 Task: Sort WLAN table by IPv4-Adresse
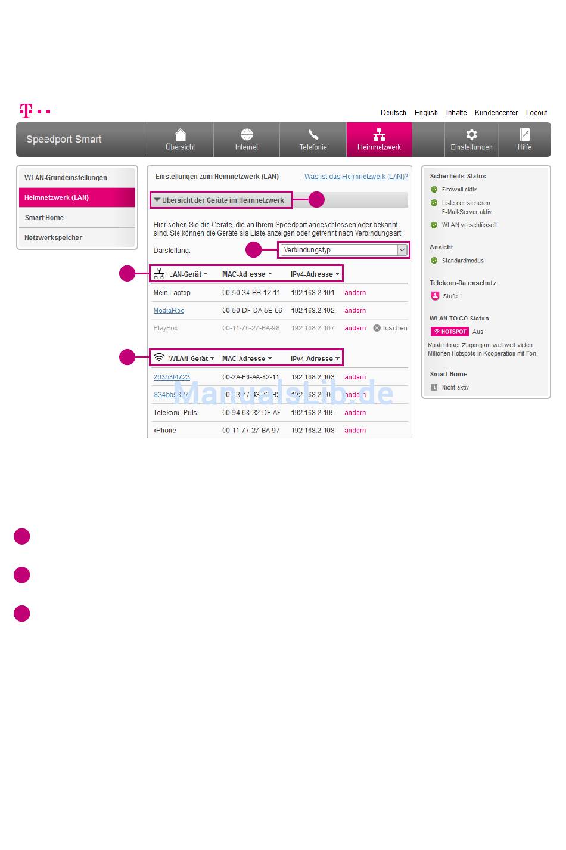click(315, 358)
